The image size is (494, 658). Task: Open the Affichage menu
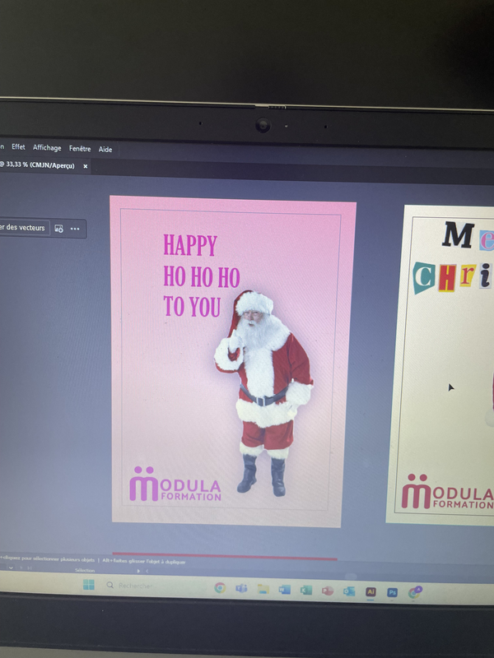point(47,148)
